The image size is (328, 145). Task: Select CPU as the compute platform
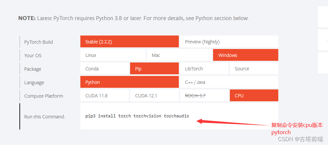(x=254, y=95)
